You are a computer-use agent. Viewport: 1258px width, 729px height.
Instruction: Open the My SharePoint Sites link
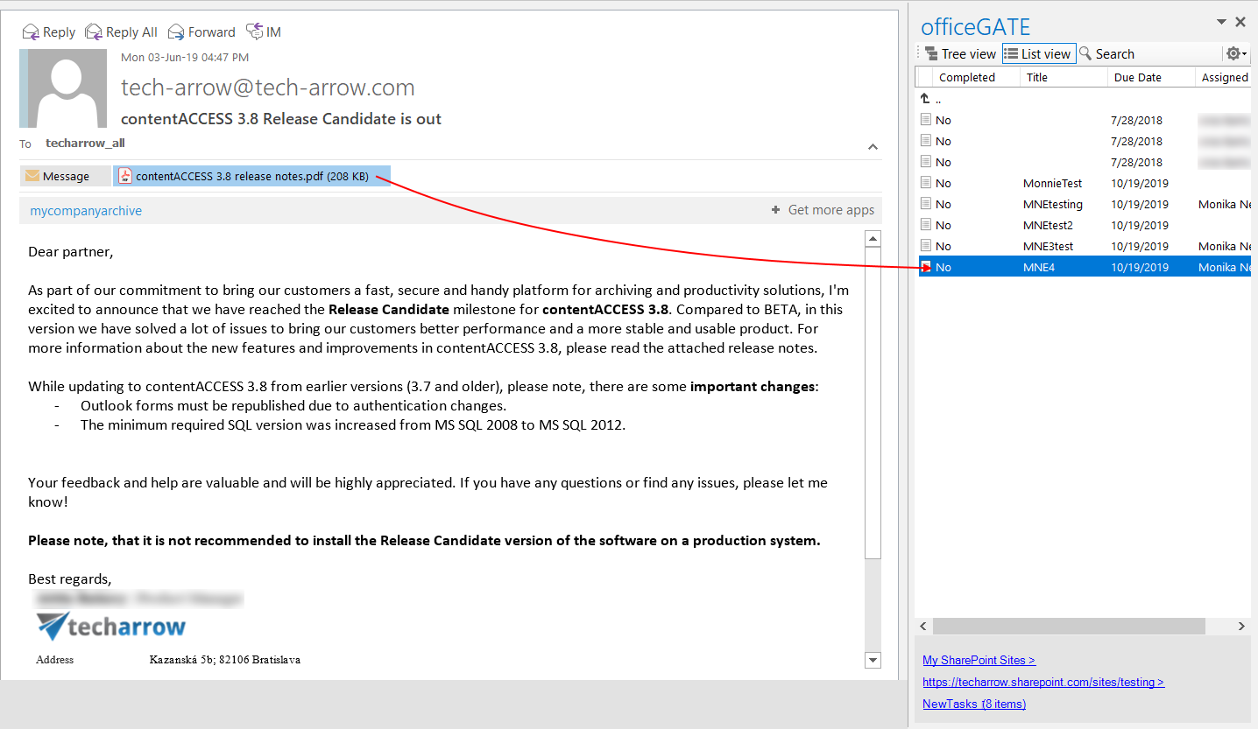[x=979, y=661]
